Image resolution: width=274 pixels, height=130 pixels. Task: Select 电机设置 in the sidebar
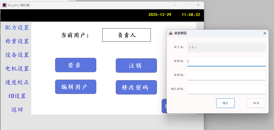17,68
